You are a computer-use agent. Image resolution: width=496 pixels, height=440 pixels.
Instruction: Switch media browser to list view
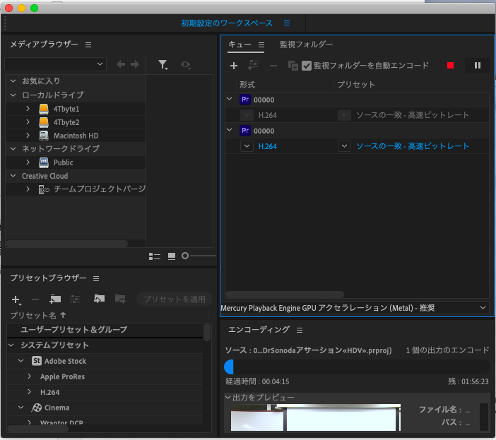point(155,256)
